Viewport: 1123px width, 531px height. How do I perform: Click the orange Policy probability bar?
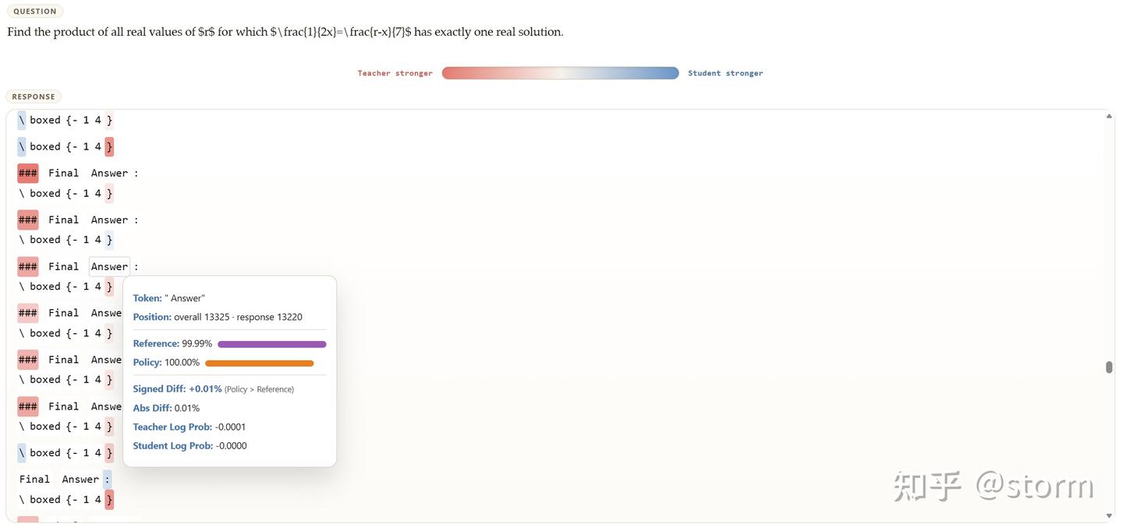pos(258,363)
